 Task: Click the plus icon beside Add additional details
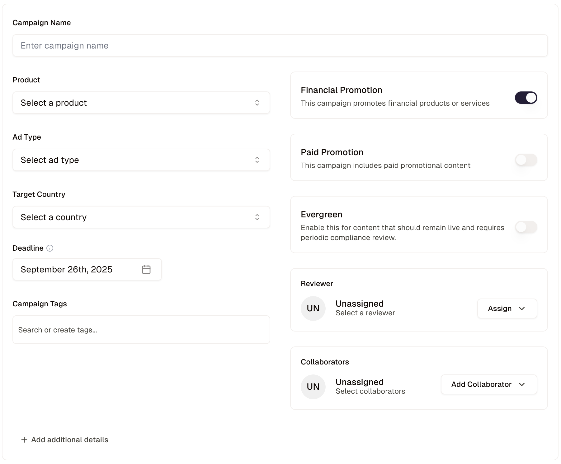(x=24, y=440)
